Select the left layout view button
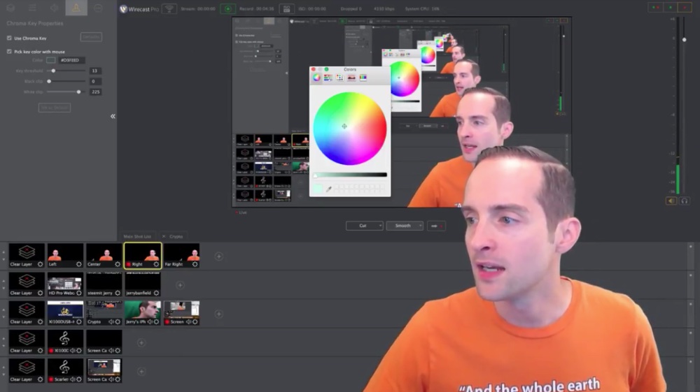 (x=655, y=8)
